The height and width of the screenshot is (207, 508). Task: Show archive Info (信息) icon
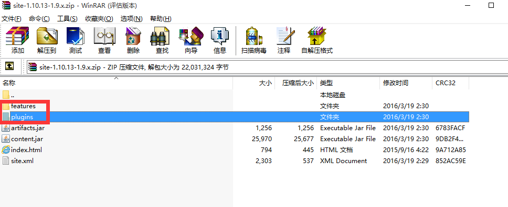220,36
